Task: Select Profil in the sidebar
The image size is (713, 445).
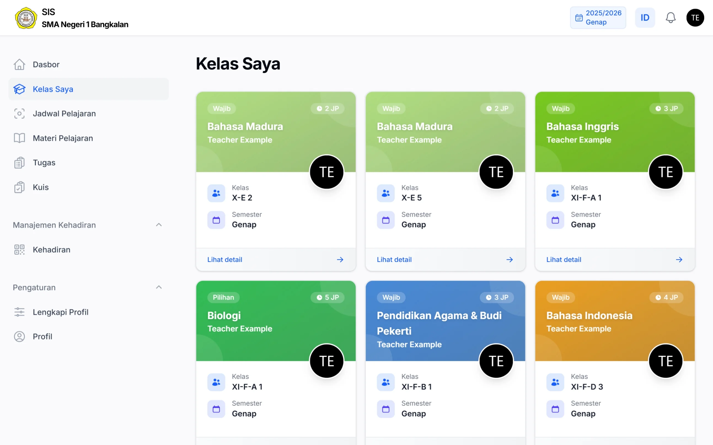Action: tap(42, 336)
